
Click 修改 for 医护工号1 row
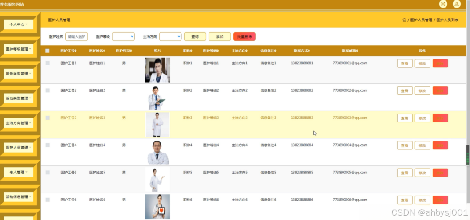(x=422, y=63)
